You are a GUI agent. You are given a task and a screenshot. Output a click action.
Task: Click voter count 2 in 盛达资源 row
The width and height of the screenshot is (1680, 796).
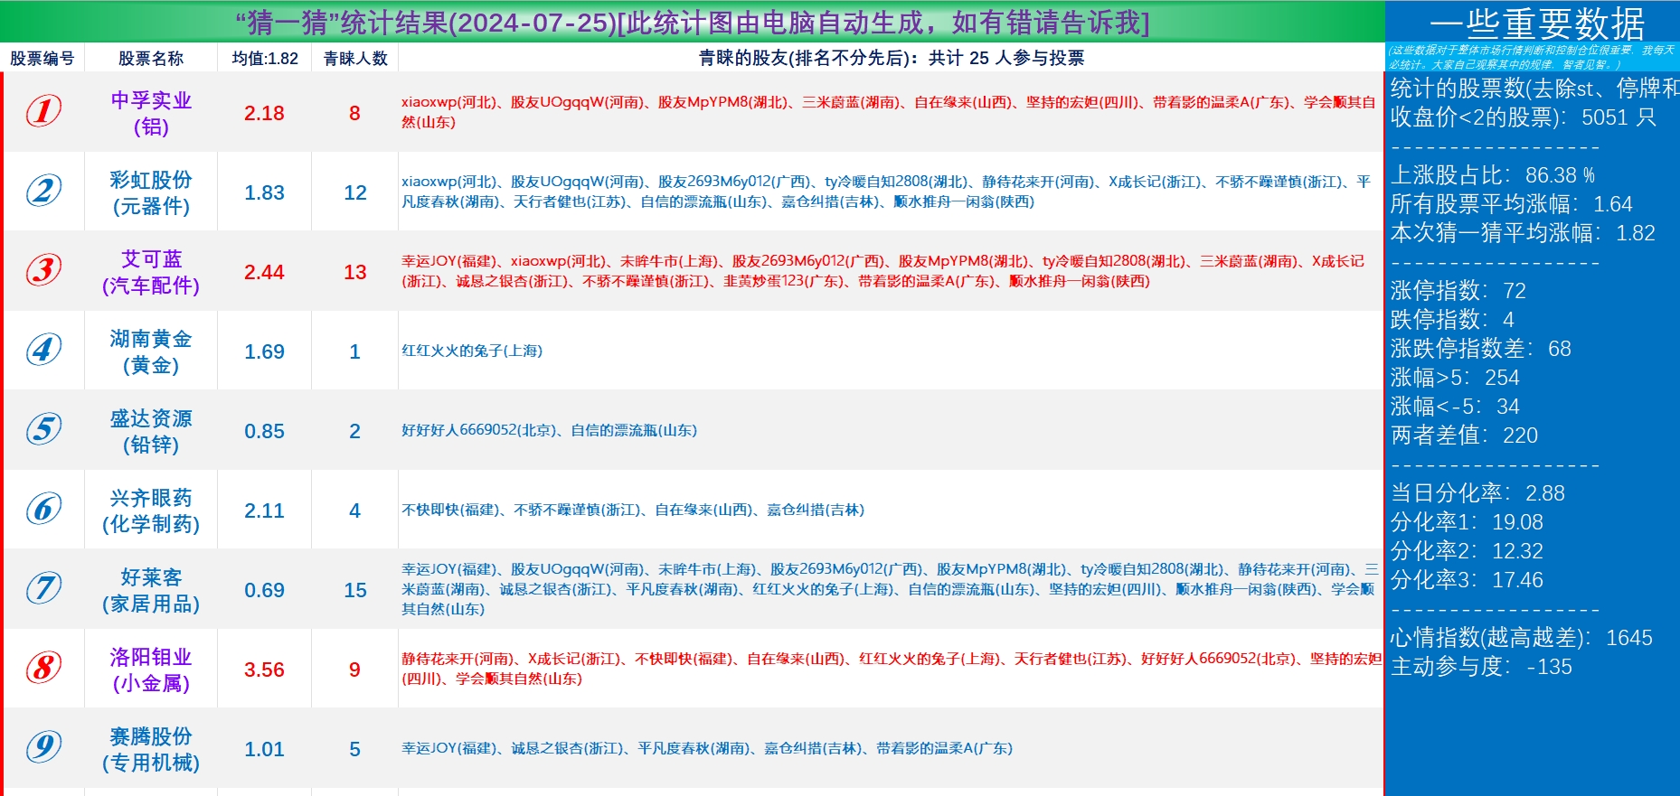coord(354,431)
